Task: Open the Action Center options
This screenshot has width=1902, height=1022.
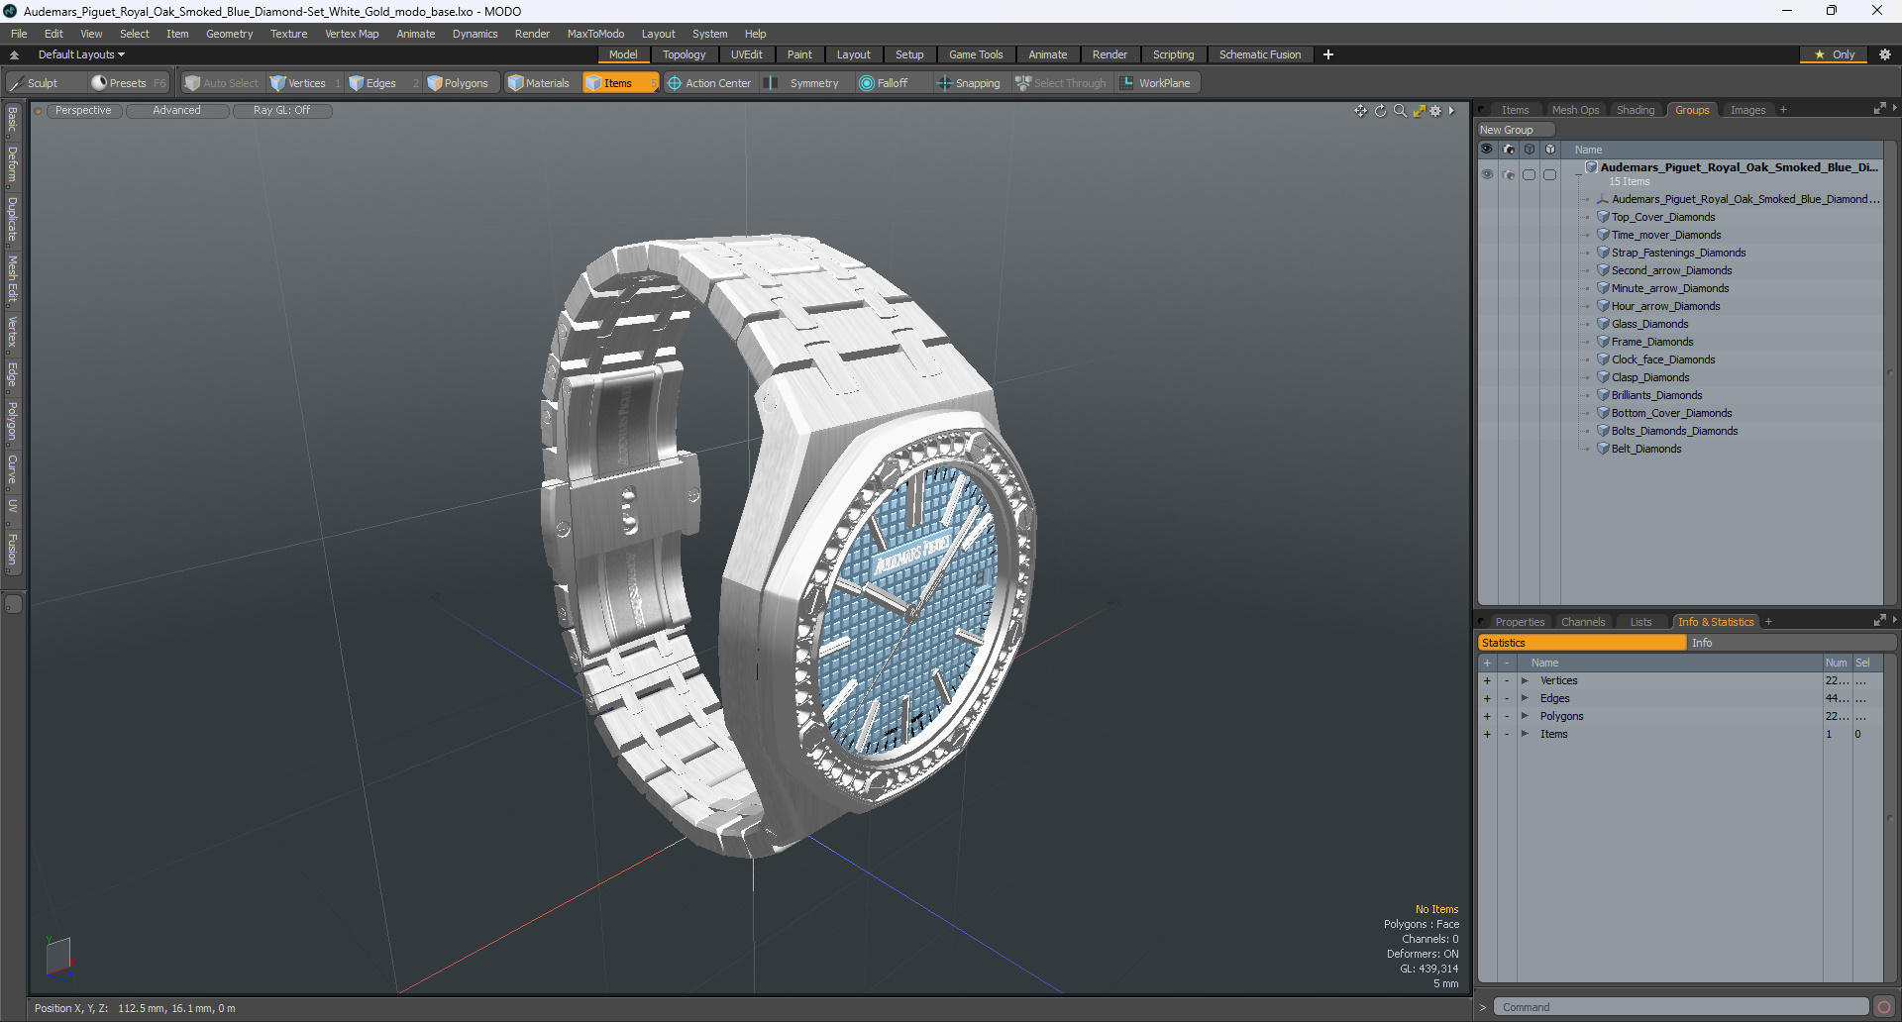Action: pyautogui.click(x=709, y=83)
